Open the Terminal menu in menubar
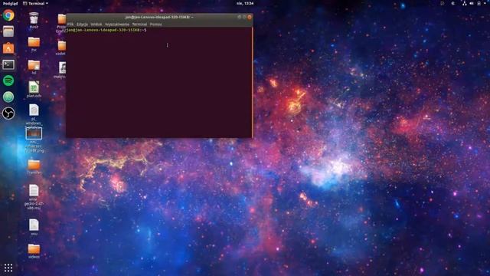This screenshot has height=276, width=490. pos(139,24)
